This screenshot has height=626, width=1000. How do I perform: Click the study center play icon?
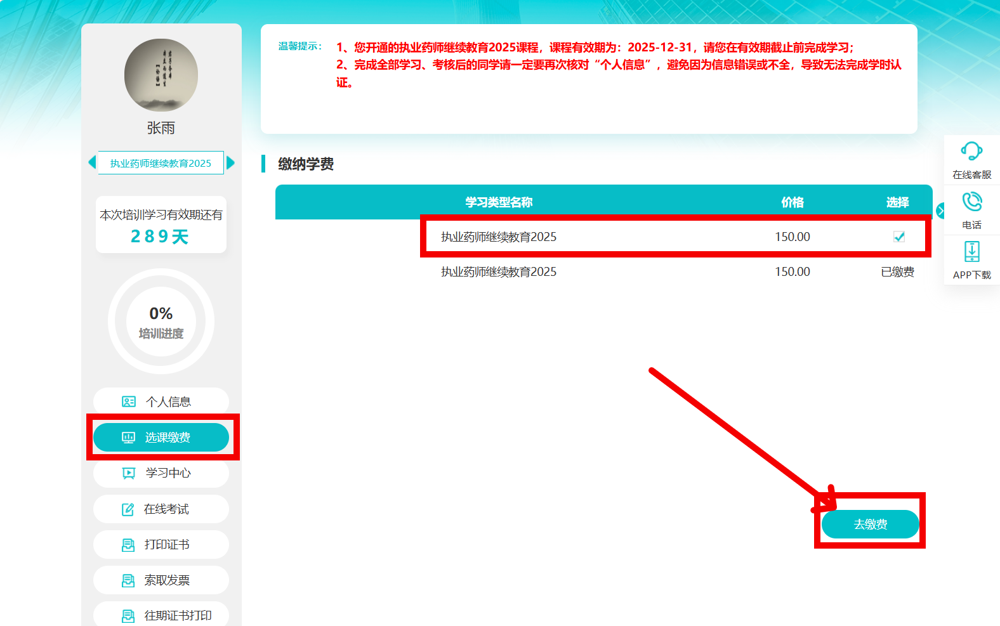click(129, 473)
